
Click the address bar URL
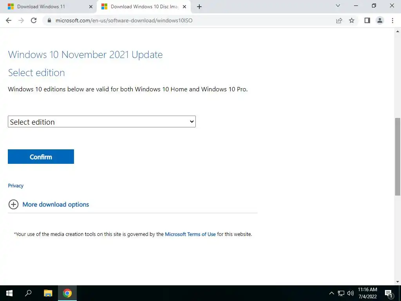pyautogui.click(x=124, y=20)
